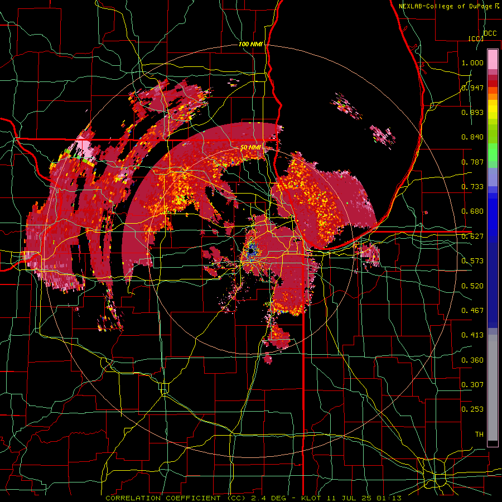Click the 0.360 scale value

click(472, 360)
